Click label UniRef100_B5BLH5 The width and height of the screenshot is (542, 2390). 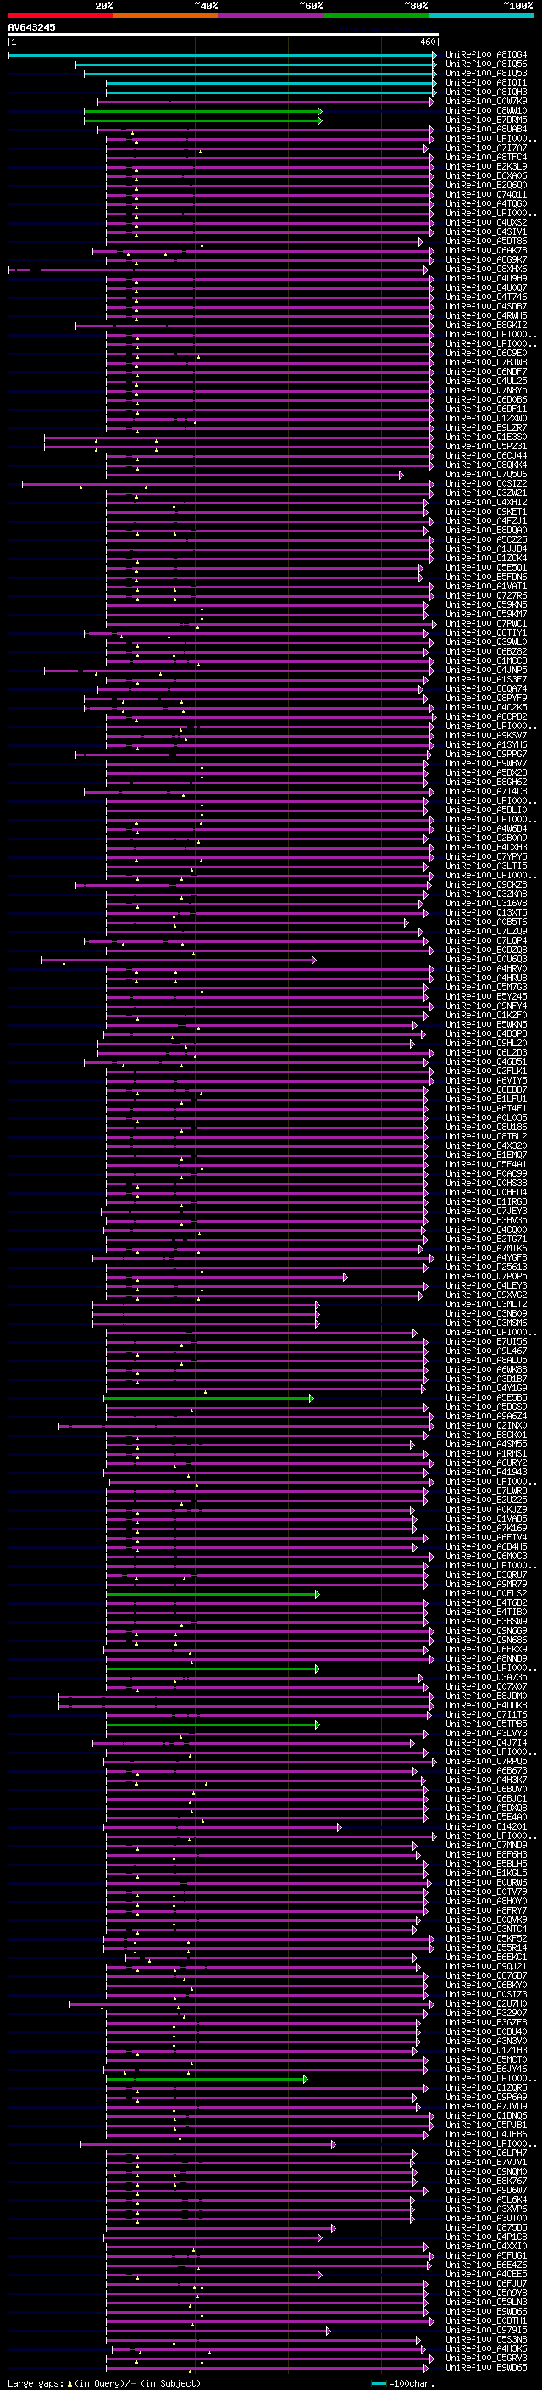point(486,1863)
